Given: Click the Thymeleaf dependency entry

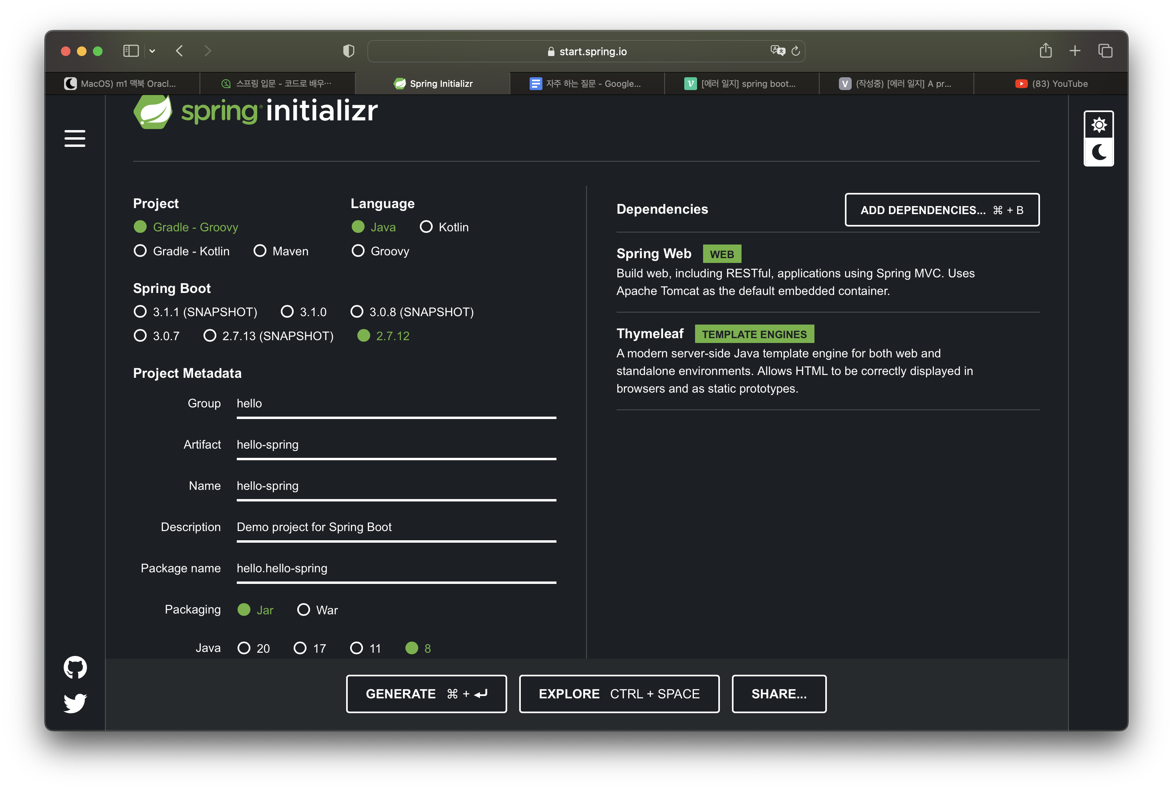Looking at the screenshot, I should coord(828,361).
